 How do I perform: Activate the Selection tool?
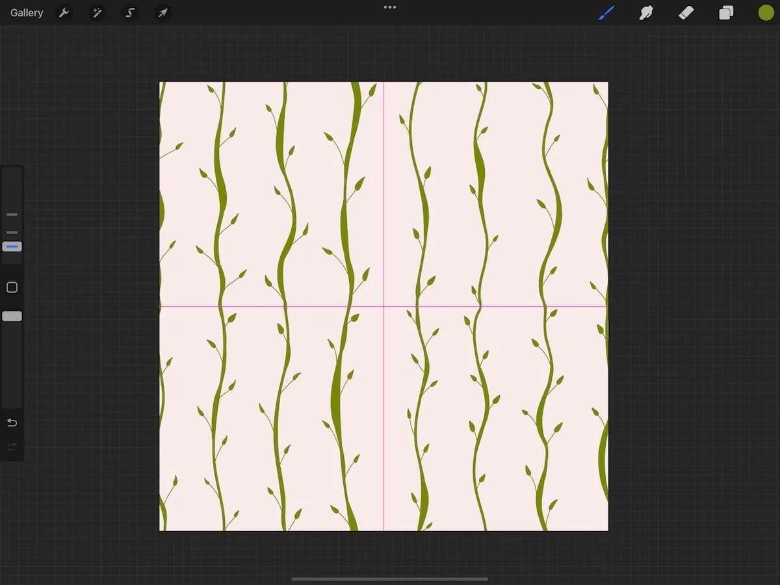click(x=130, y=13)
